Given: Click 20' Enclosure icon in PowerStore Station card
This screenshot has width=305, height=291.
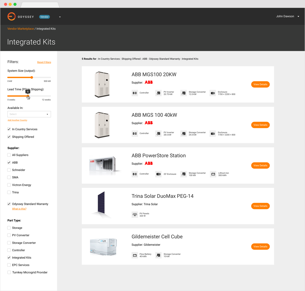Looking at the screenshot, I should click(158, 174).
